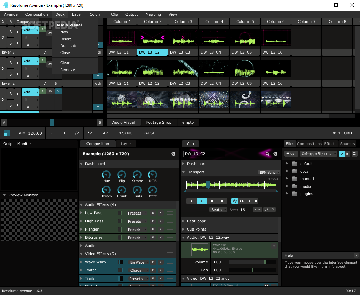Open composition settings gear icon
Image resolution: width=360 pixels, height=295 pixels.
click(x=173, y=154)
